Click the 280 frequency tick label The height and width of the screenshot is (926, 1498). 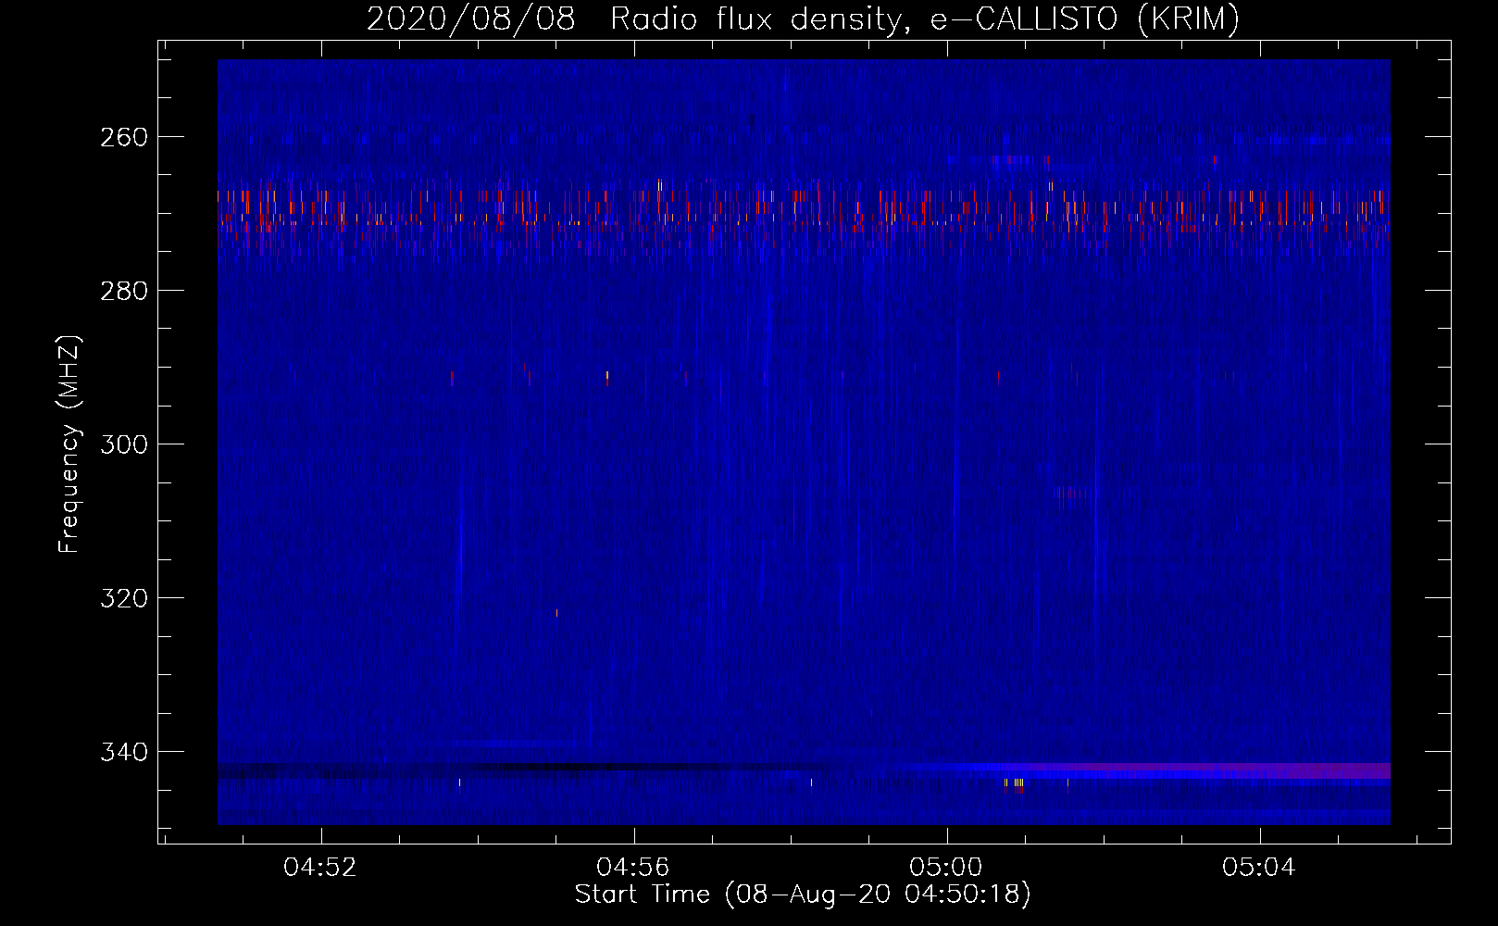click(123, 291)
